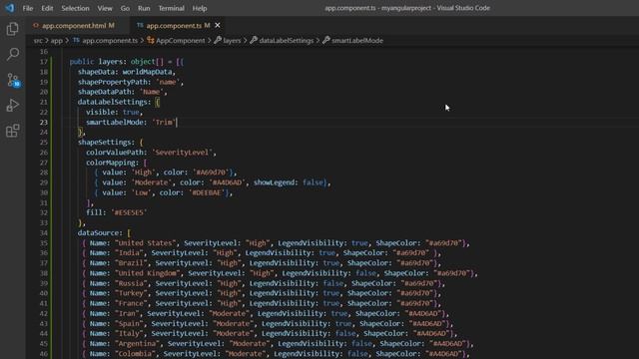Screen dimensions: 639x359
Task: Click the 'visible' property name
Action: [x=100, y=112]
